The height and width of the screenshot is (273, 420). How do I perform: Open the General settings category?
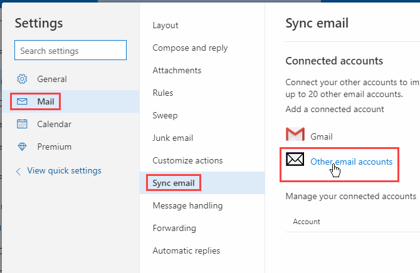71,79
